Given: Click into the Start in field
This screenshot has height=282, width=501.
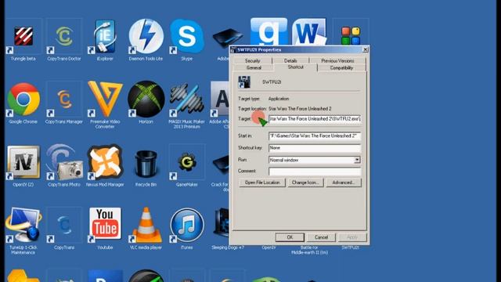Looking at the screenshot, I should pos(315,136).
